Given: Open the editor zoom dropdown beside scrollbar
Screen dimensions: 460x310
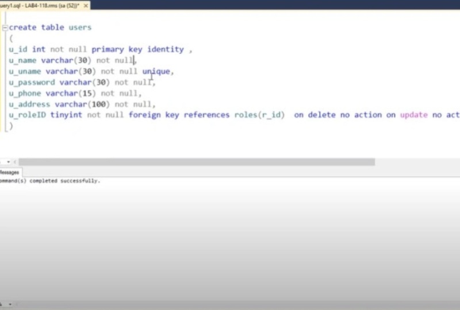Looking at the screenshot, I should pos(8,162).
